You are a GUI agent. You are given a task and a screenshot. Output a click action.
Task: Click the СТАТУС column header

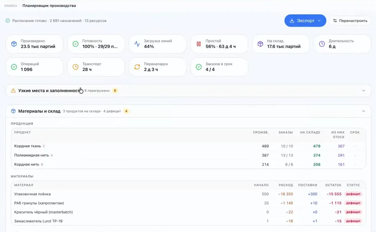pos(353,185)
